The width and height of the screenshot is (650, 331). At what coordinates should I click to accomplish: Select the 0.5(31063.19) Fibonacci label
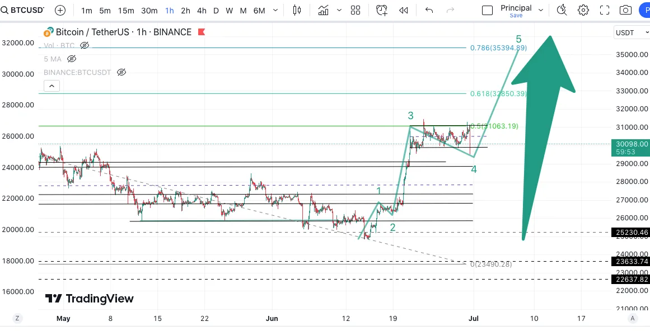click(494, 126)
